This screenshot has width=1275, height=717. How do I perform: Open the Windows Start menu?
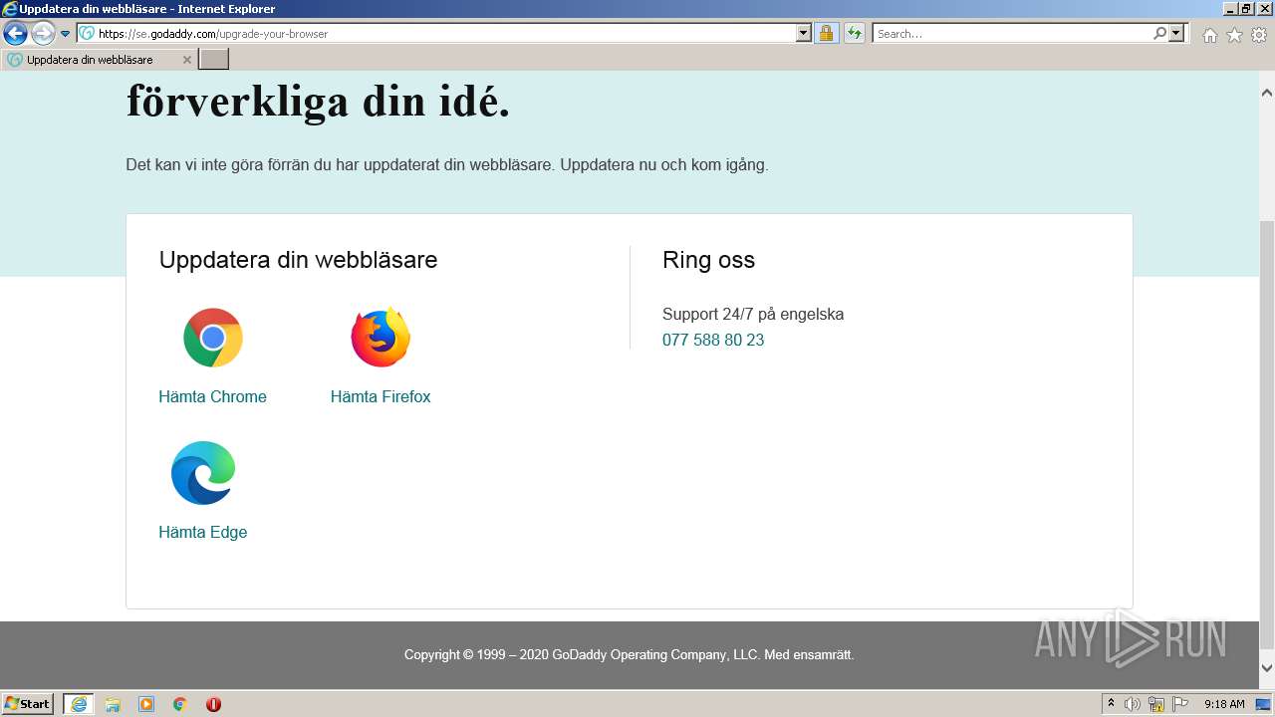point(28,704)
